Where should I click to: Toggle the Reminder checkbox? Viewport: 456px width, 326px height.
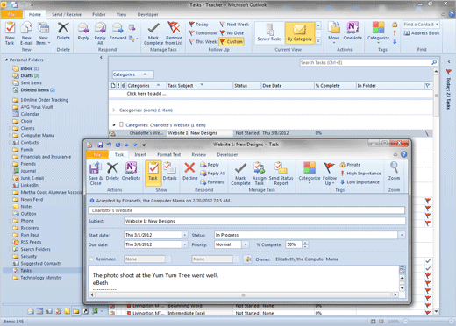pyautogui.click(x=91, y=259)
